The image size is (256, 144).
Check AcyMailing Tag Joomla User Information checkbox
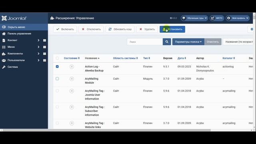[57, 91]
